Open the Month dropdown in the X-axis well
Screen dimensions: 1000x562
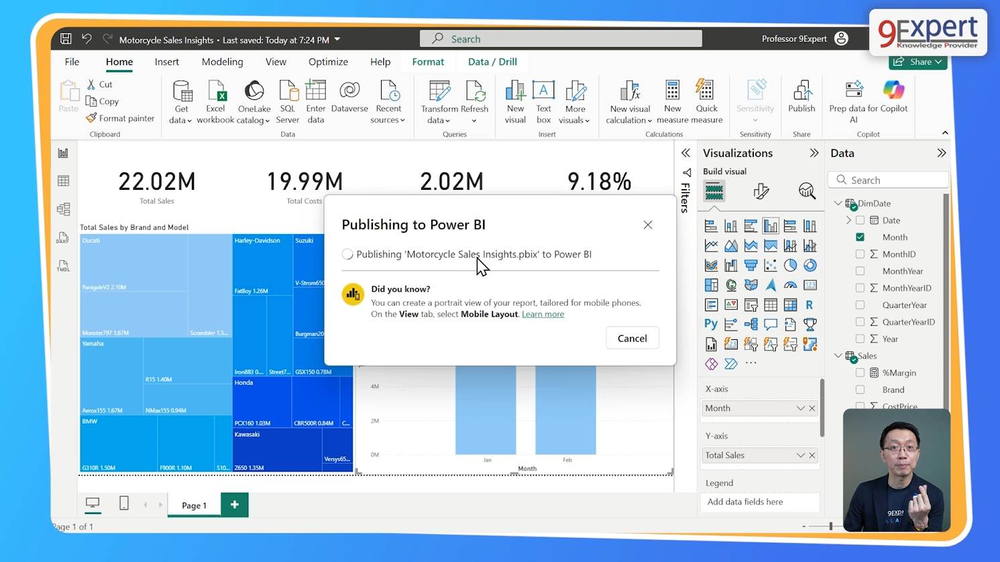801,408
